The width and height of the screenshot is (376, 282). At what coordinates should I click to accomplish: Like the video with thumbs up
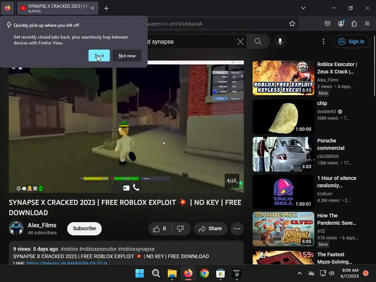pyautogui.click(x=160, y=229)
